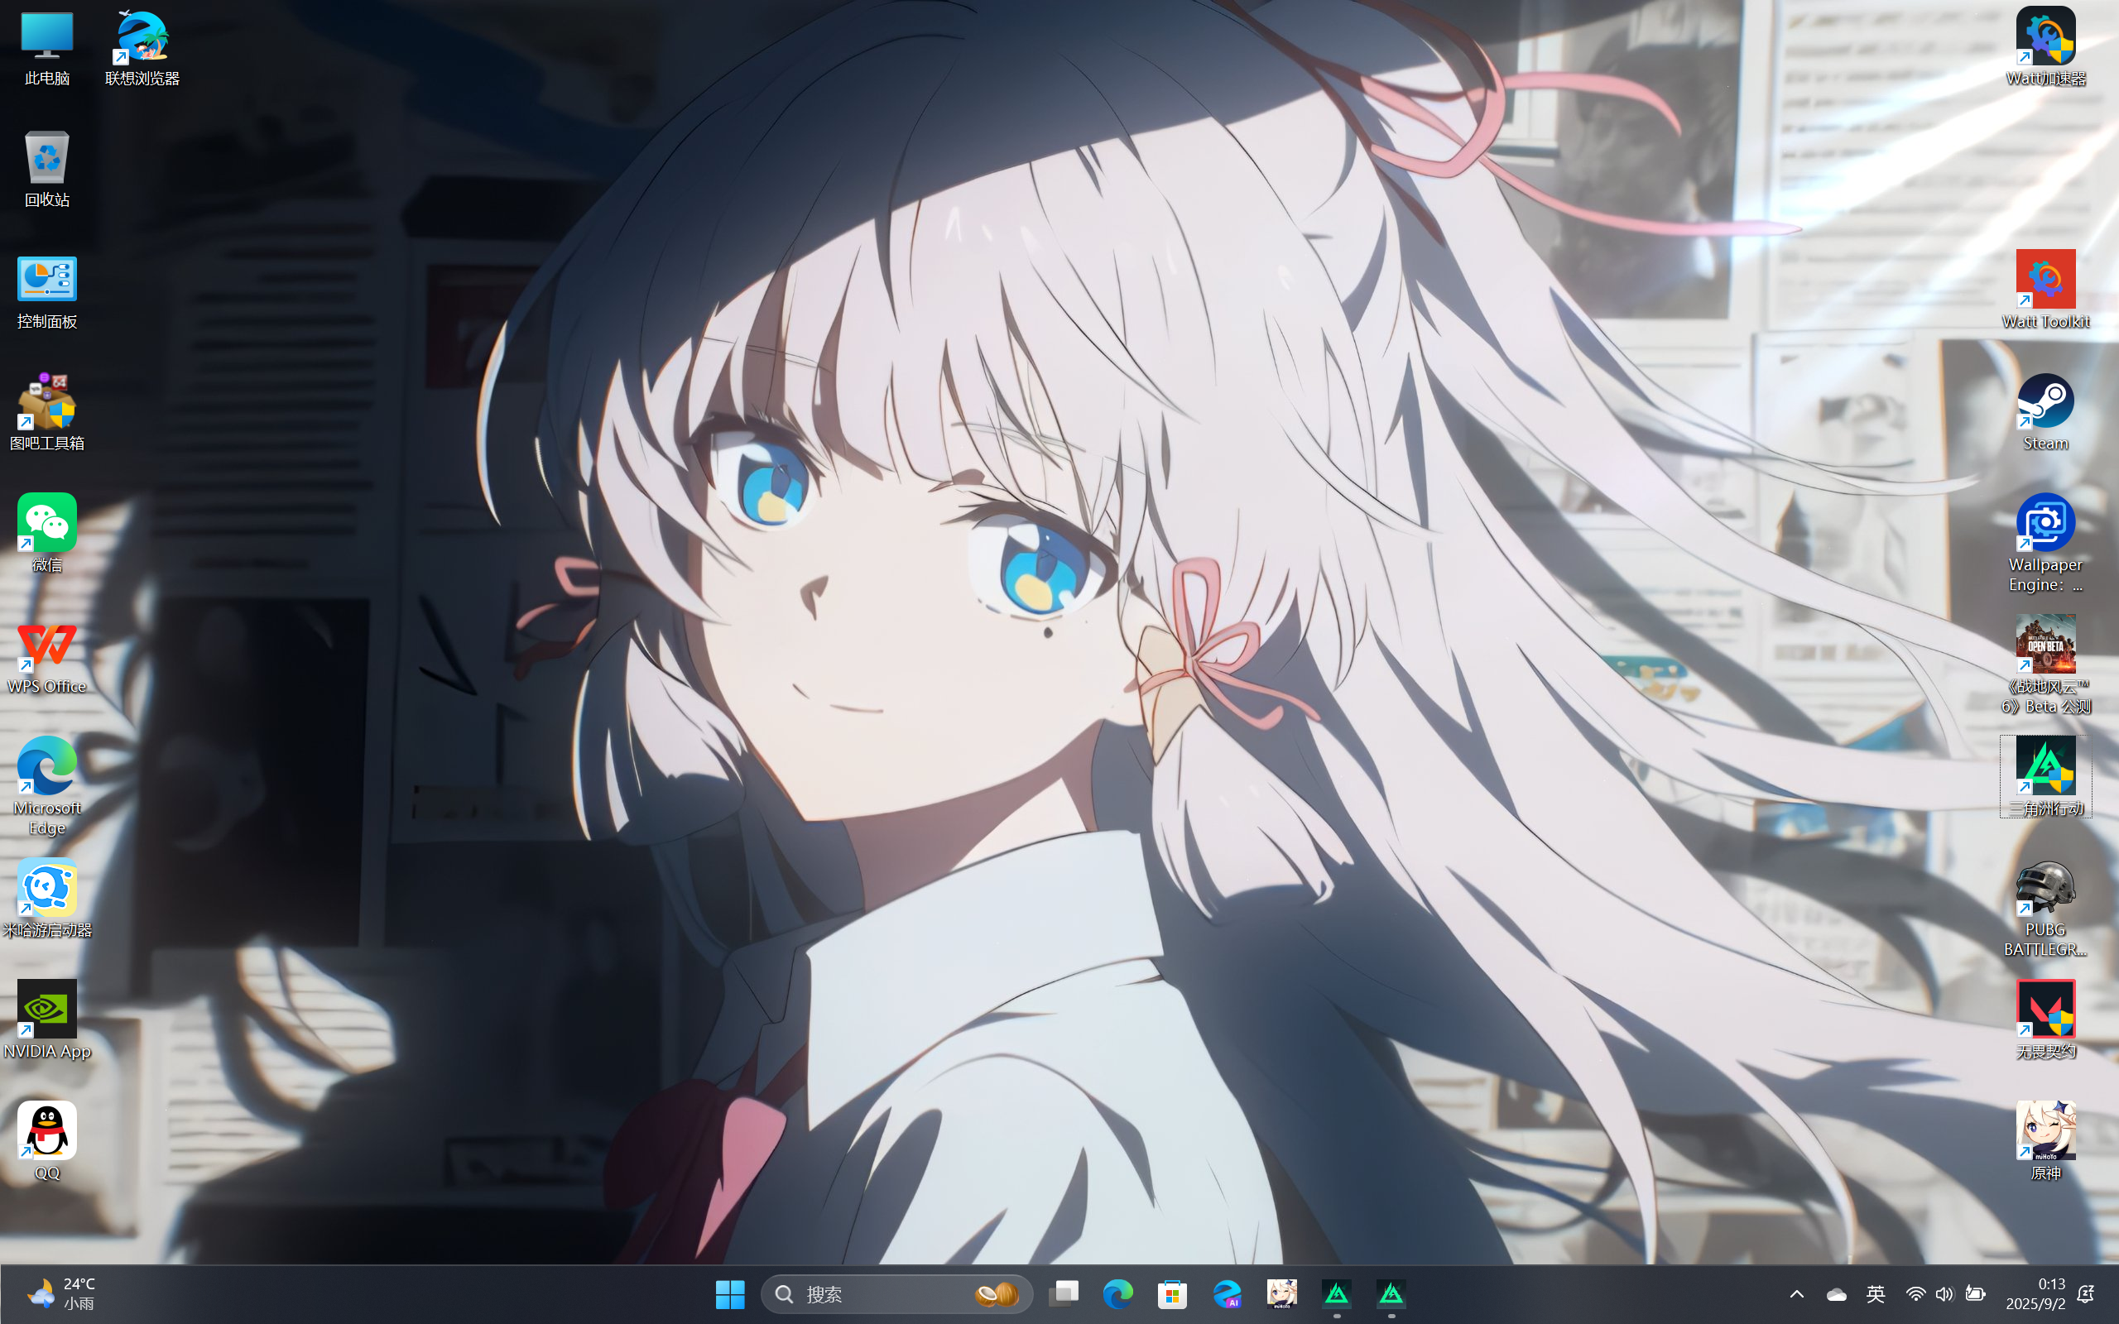The height and width of the screenshot is (1324, 2119).
Task: Select the Wallpaper Engine desktop shortcut
Action: [2045, 544]
